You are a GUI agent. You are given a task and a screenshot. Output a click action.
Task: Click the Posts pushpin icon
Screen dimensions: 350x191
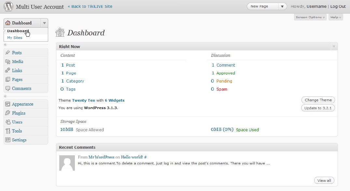point(7,53)
